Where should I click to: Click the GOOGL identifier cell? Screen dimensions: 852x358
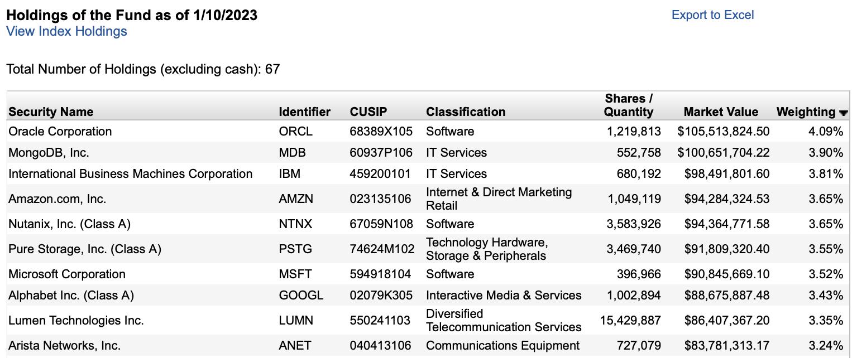click(301, 296)
